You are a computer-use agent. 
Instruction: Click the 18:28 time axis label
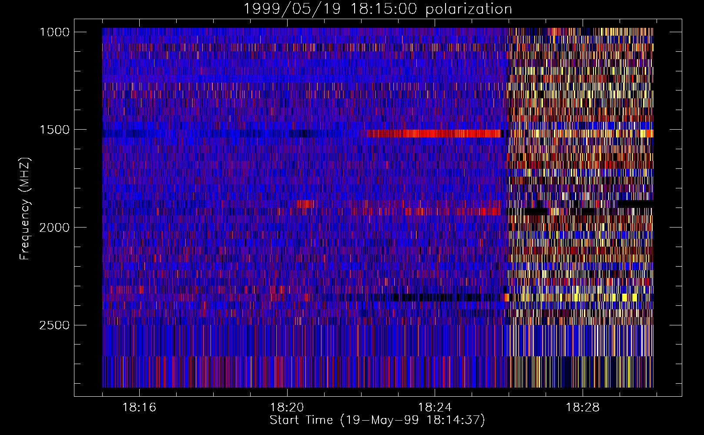[x=582, y=408]
